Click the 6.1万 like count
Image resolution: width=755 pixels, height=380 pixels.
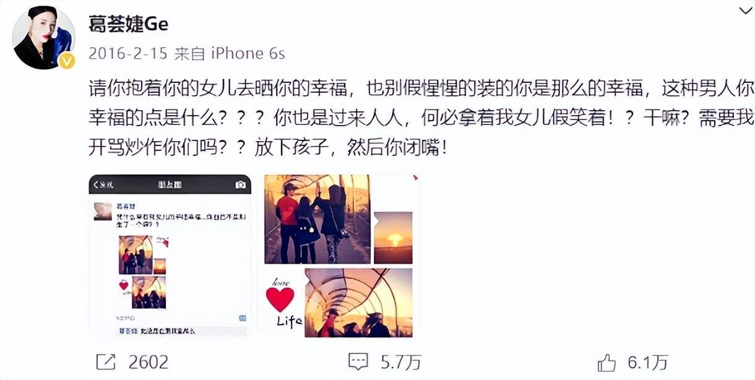click(649, 362)
